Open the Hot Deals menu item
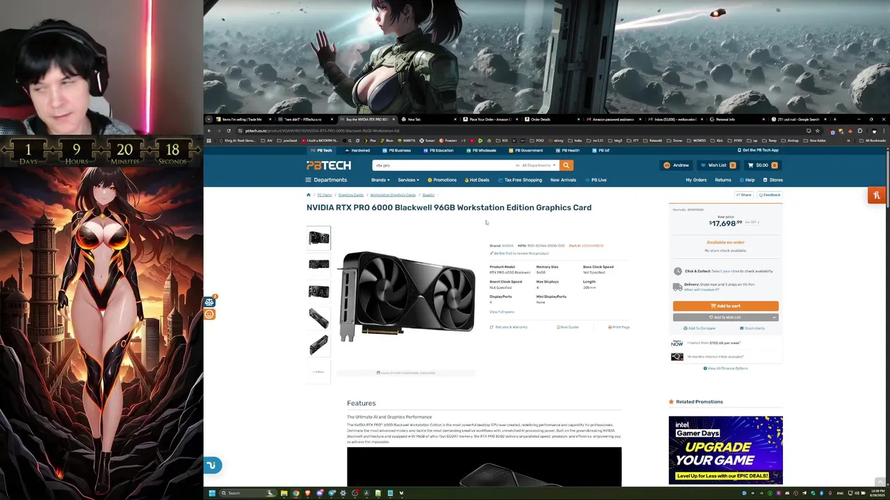Screen dimensions: 890x500 (477, 180)
